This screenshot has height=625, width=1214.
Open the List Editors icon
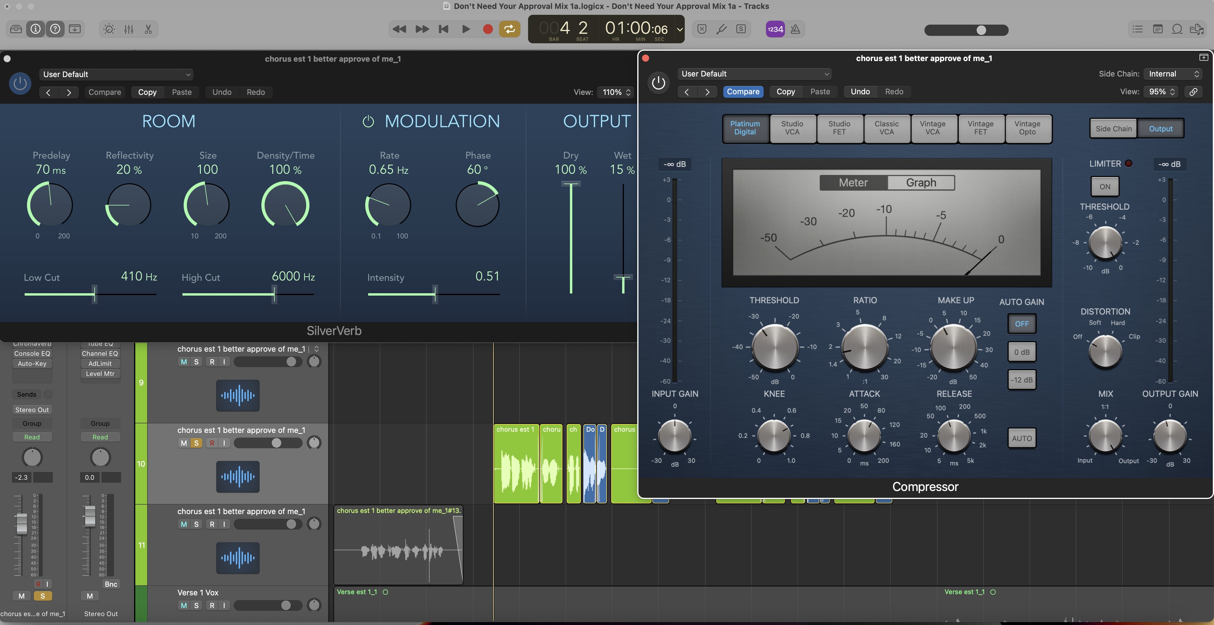coord(1138,29)
